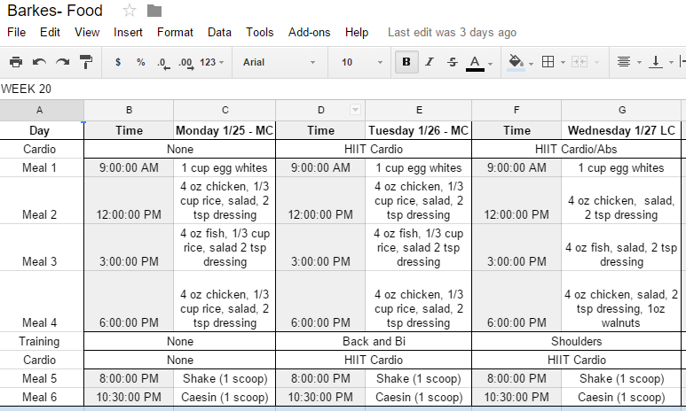
Task: Format as percent icon
Action: (x=140, y=62)
